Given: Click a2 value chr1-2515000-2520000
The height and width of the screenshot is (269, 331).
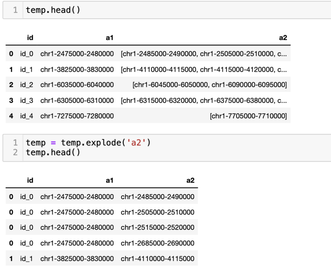Looking at the screenshot, I should (157, 227).
